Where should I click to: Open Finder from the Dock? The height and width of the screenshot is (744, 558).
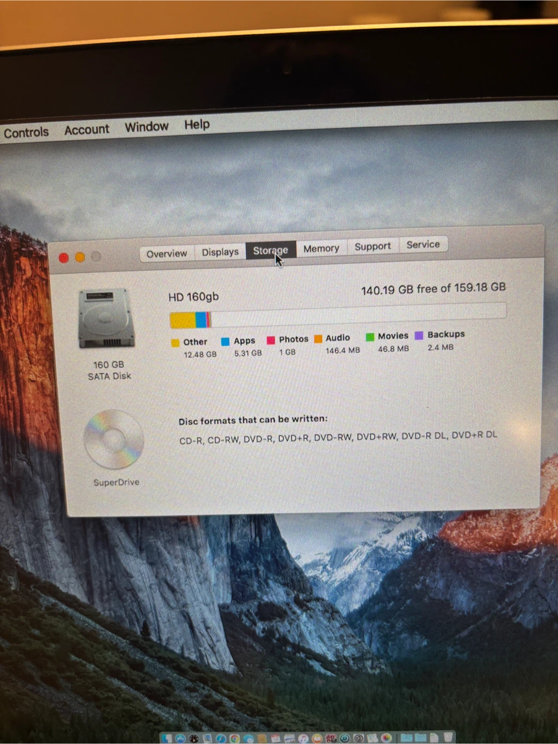coord(166,738)
